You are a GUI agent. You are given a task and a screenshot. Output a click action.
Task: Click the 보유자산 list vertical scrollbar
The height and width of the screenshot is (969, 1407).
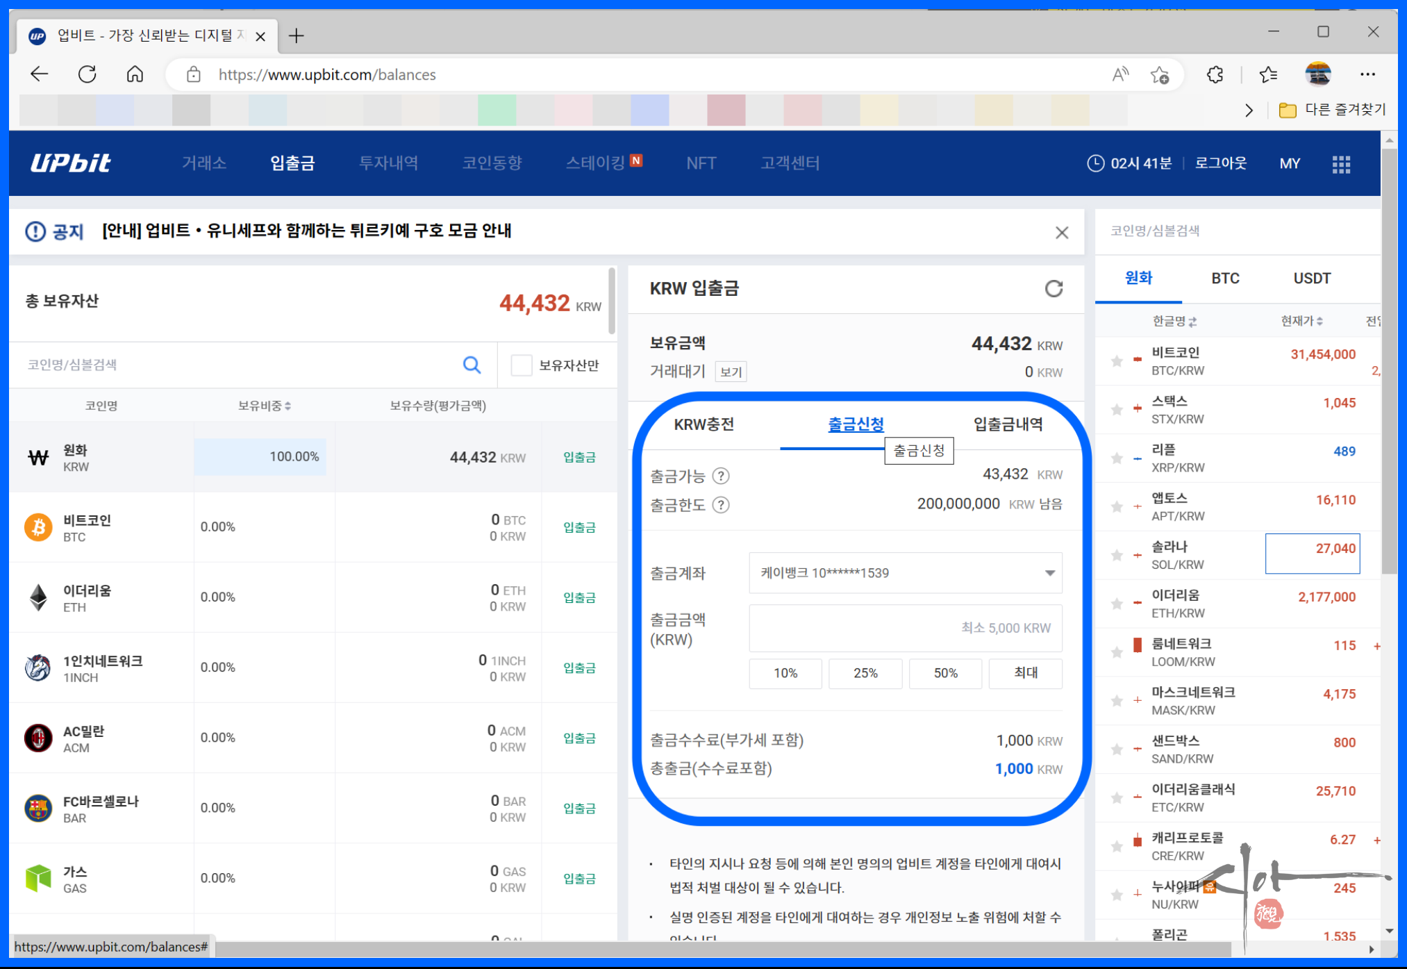(x=612, y=302)
